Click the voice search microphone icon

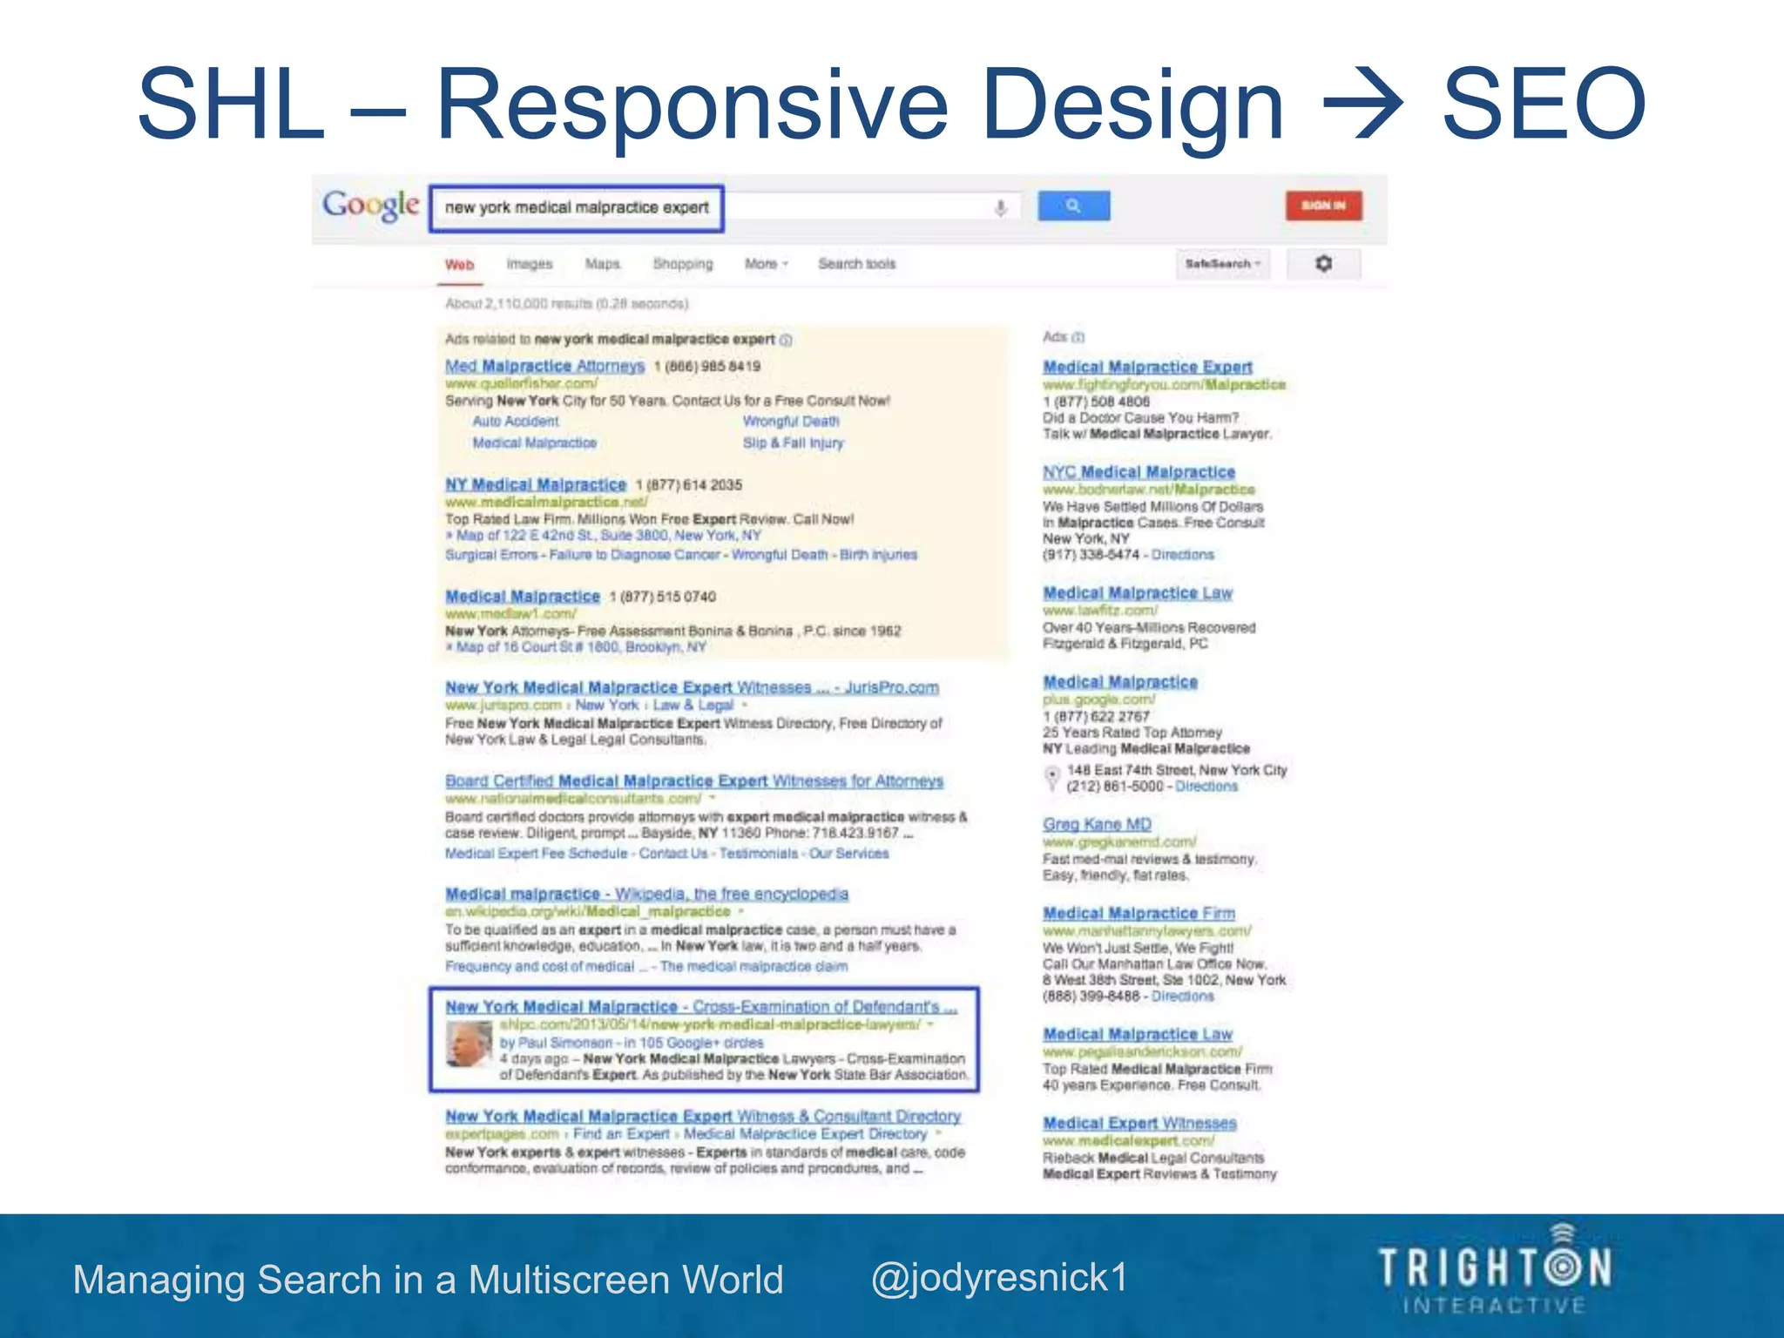[x=1001, y=208]
